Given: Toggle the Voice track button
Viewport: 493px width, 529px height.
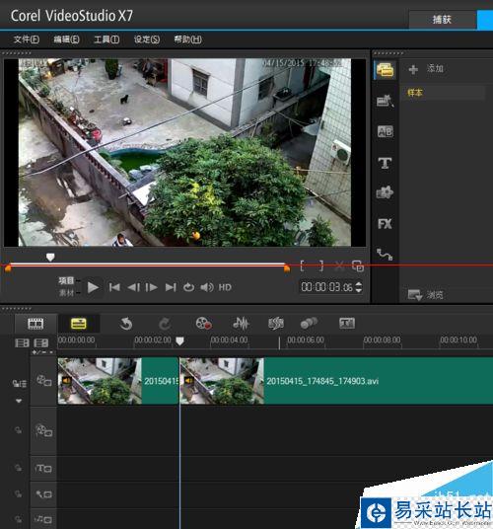Looking at the screenshot, I should [x=43, y=494].
